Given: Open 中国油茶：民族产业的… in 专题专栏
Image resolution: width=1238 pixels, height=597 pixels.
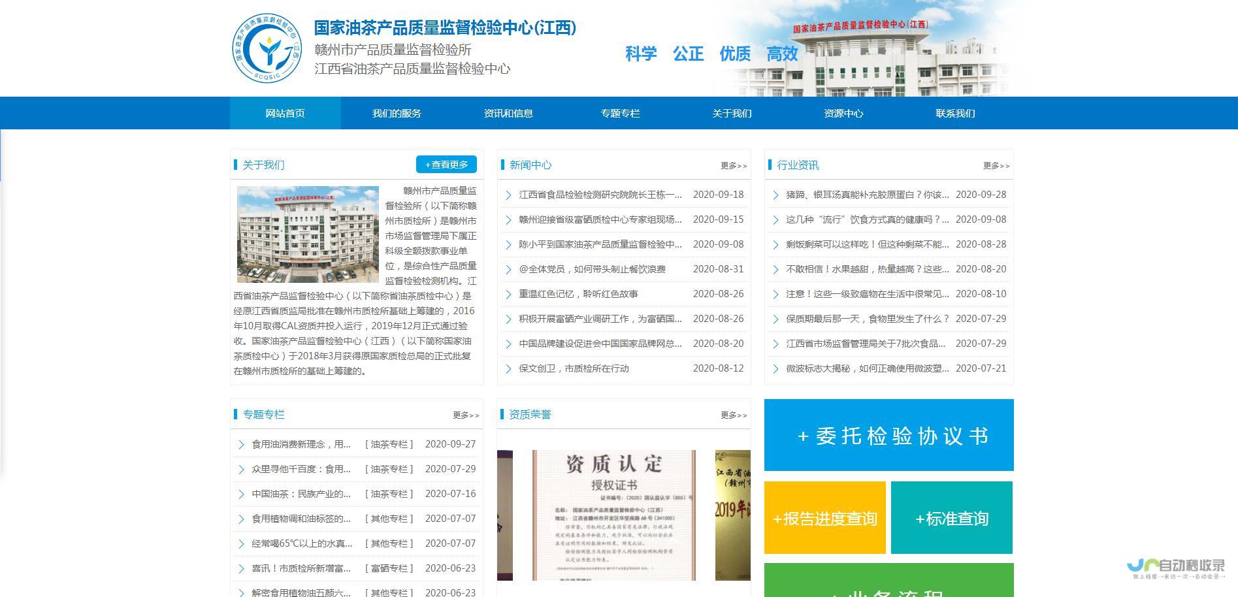Looking at the screenshot, I should click(x=301, y=494).
